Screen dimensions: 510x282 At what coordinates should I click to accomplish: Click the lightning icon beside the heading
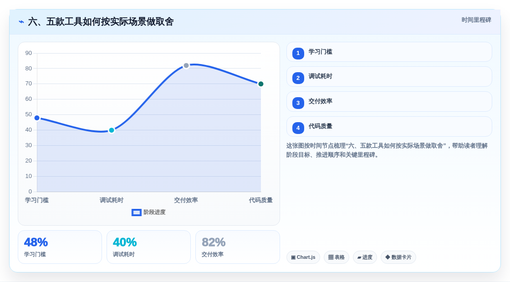point(21,22)
